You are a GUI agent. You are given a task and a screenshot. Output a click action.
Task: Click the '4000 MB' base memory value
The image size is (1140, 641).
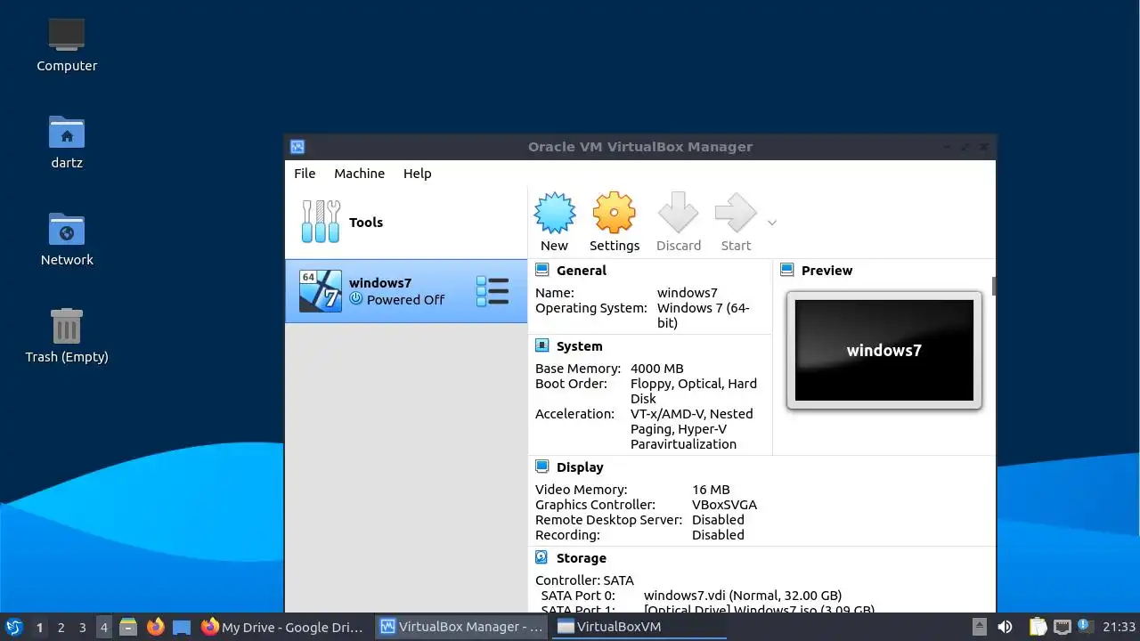pos(657,369)
